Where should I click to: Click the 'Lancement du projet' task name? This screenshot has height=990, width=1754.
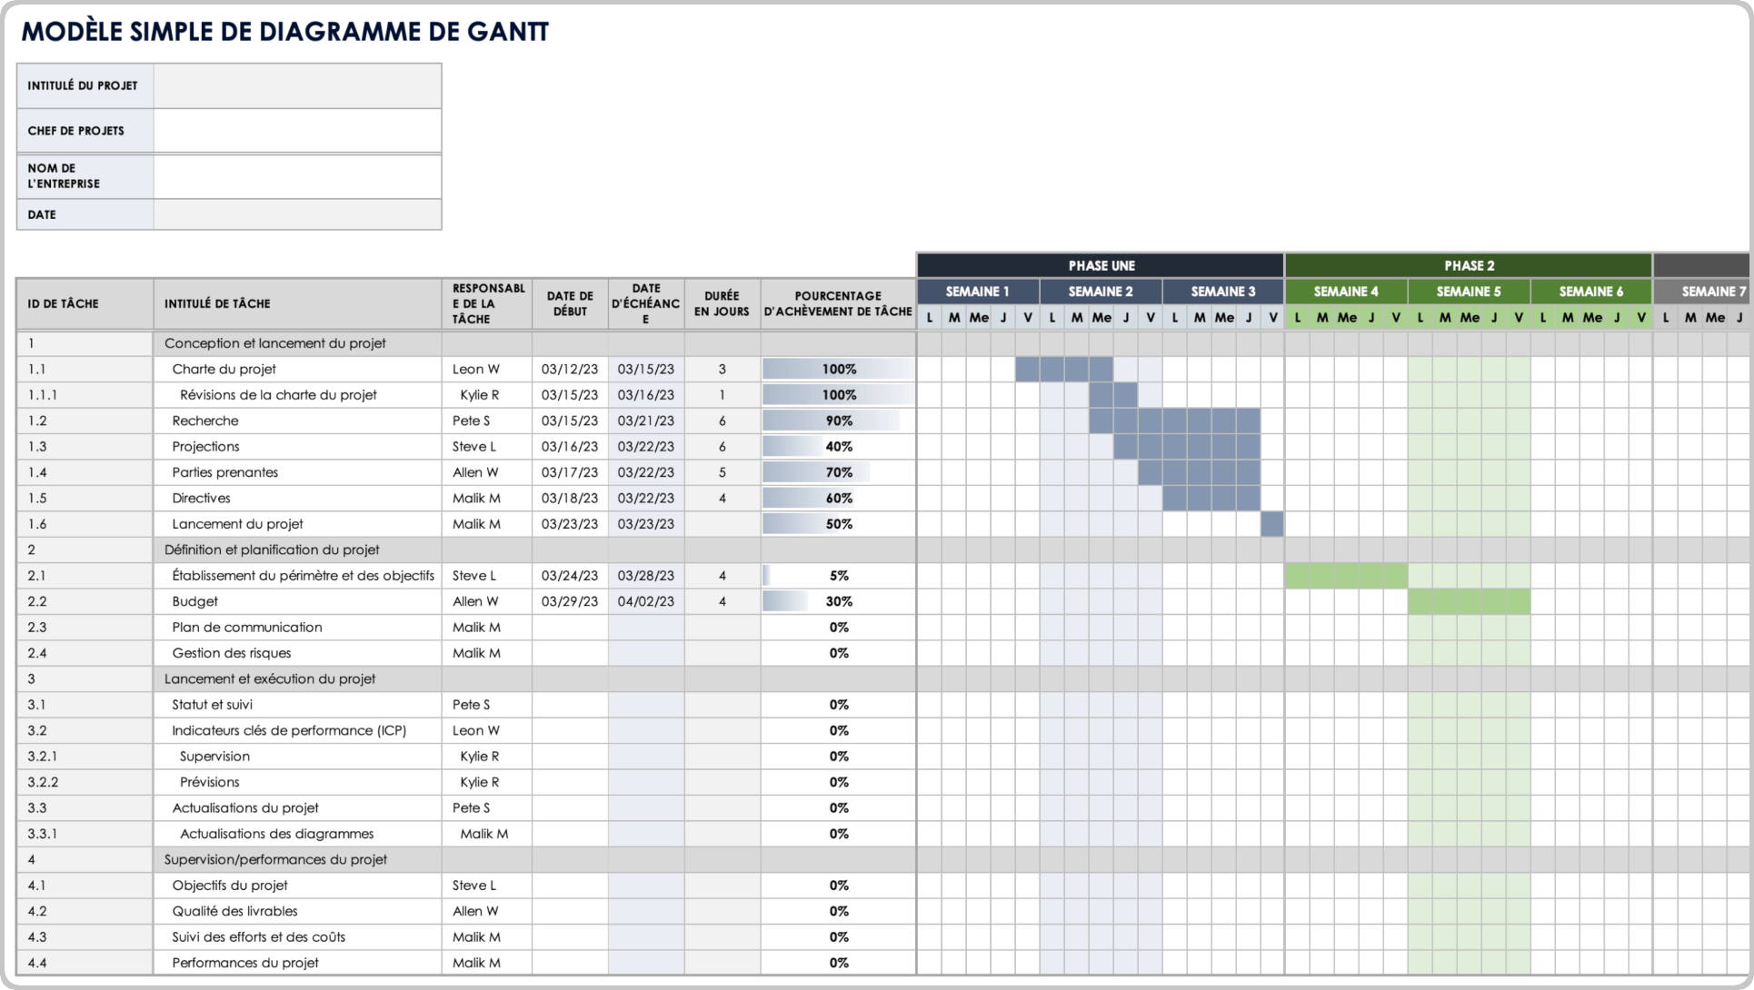[237, 524]
